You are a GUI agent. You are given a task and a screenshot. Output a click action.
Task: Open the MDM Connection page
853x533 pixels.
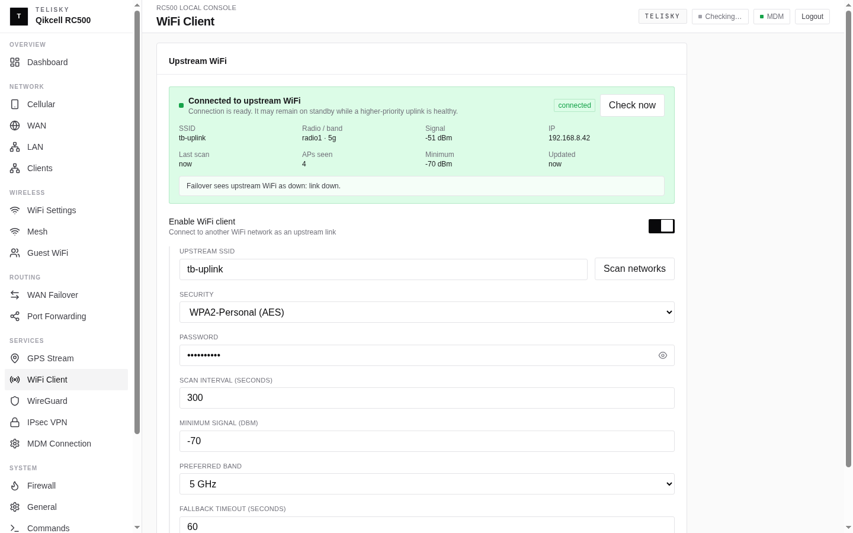66,444
